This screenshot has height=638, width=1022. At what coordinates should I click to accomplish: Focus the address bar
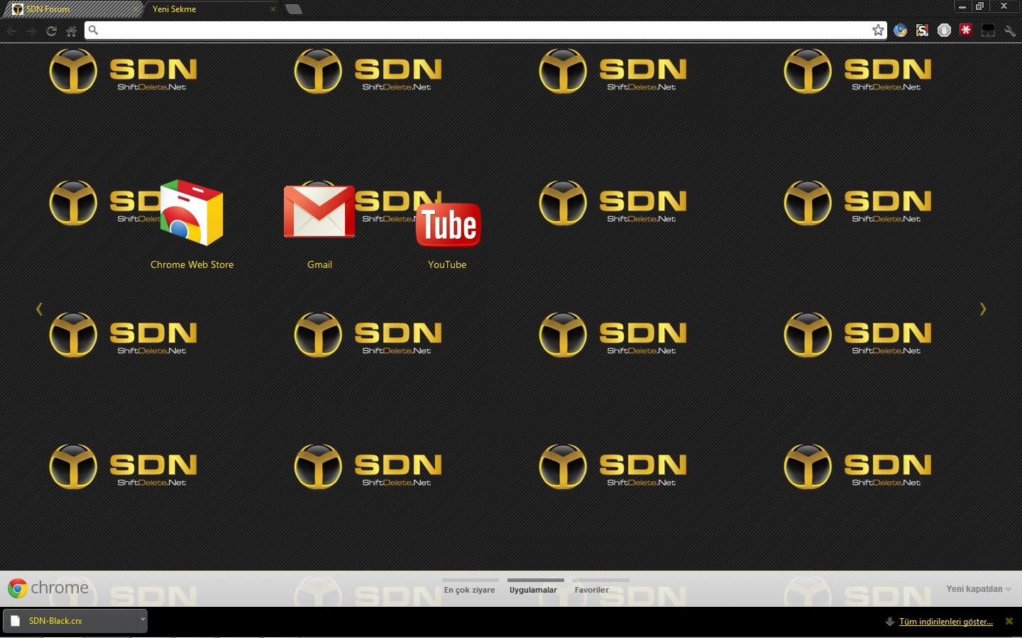click(x=485, y=30)
